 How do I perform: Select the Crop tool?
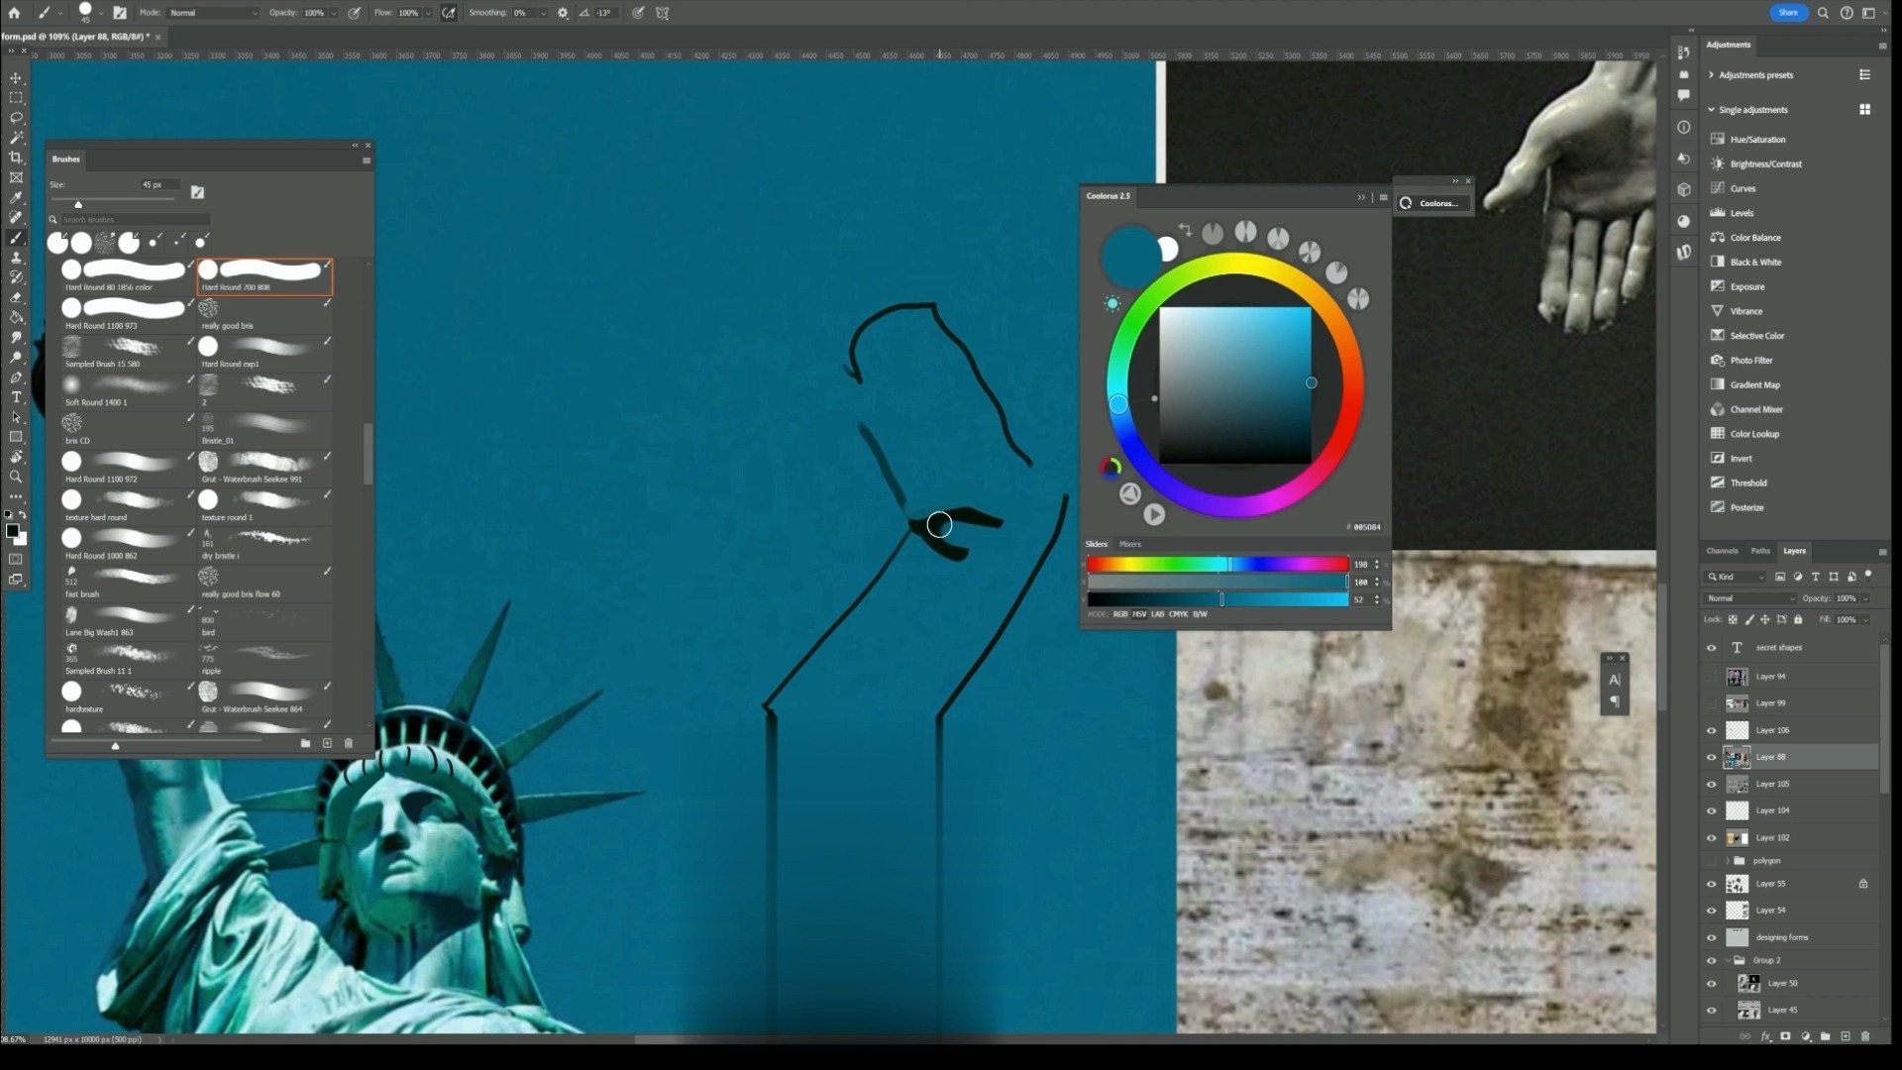tap(16, 158)
